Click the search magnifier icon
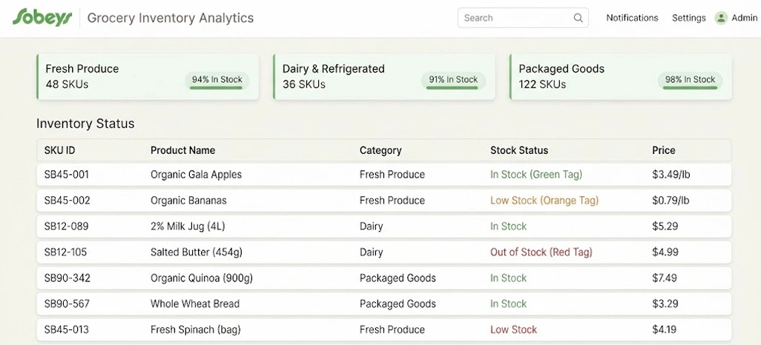 tap(578, 18)
